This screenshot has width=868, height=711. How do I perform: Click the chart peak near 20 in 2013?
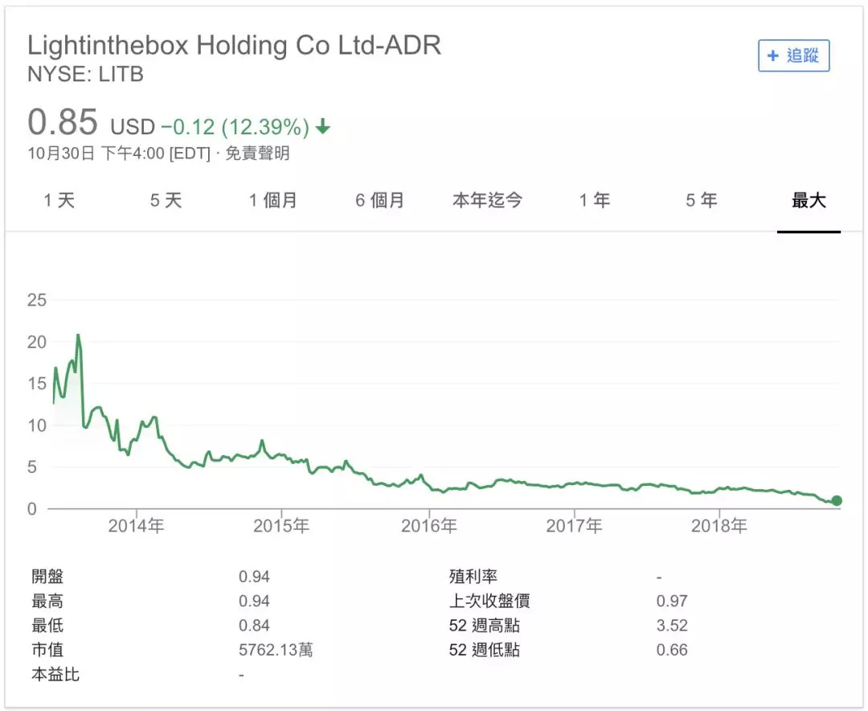tap(78, 335)
